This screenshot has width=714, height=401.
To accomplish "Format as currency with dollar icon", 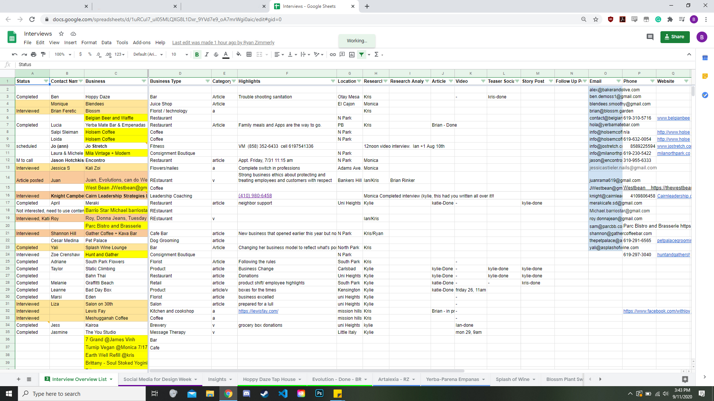I will point(80,55).
